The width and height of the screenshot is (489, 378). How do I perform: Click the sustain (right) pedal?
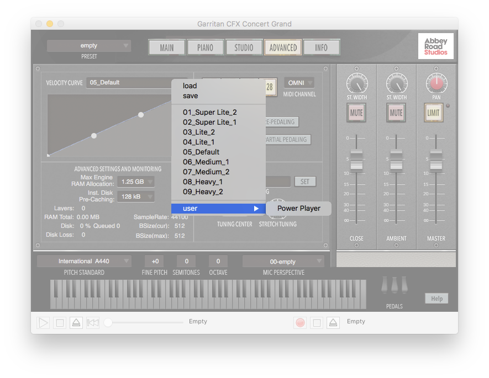[x=404, y=285]
